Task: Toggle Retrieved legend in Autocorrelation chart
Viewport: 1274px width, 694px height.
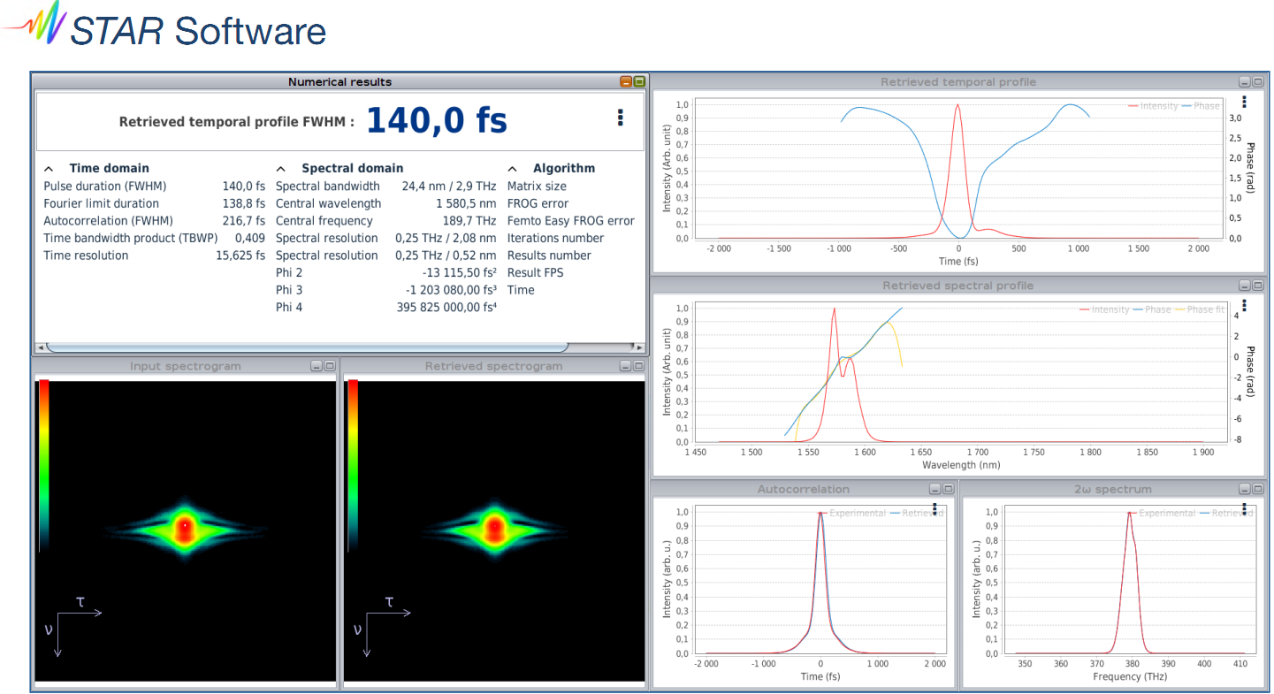Action: point(917,513)
